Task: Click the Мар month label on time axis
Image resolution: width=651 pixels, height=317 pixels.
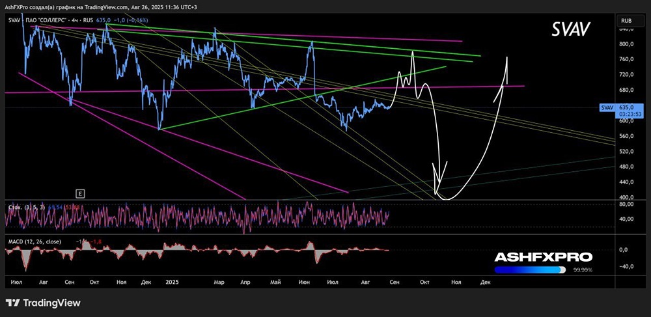Action: [x=219, y=283]
